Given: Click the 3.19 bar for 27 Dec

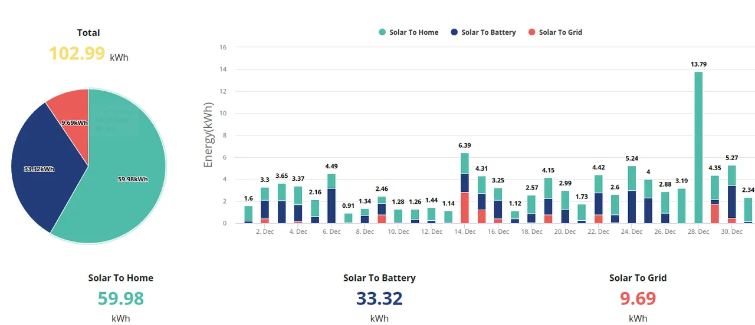Looking at the screenshot, I should (682, 205).
